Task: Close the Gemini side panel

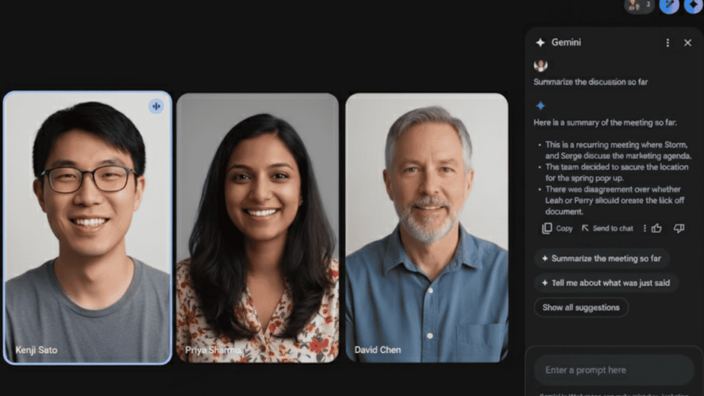Action: tap(687, 42)
